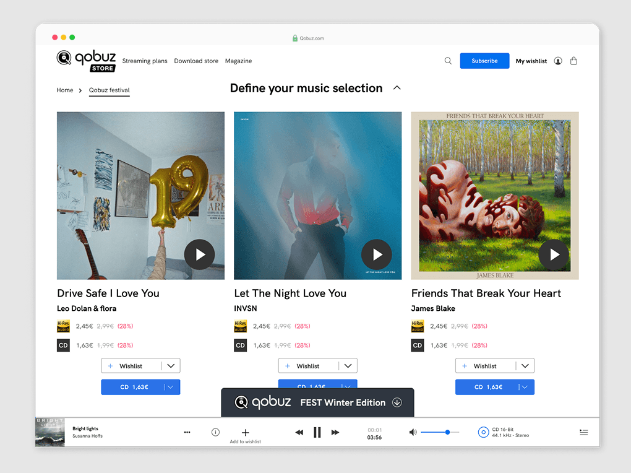Select Hi-Res Audio badge for Drive Safe

click(x=63, y=326)
